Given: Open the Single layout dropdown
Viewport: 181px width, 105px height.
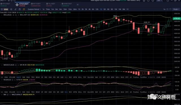Looking at the screenshot, I should click(x=176, y=9).
